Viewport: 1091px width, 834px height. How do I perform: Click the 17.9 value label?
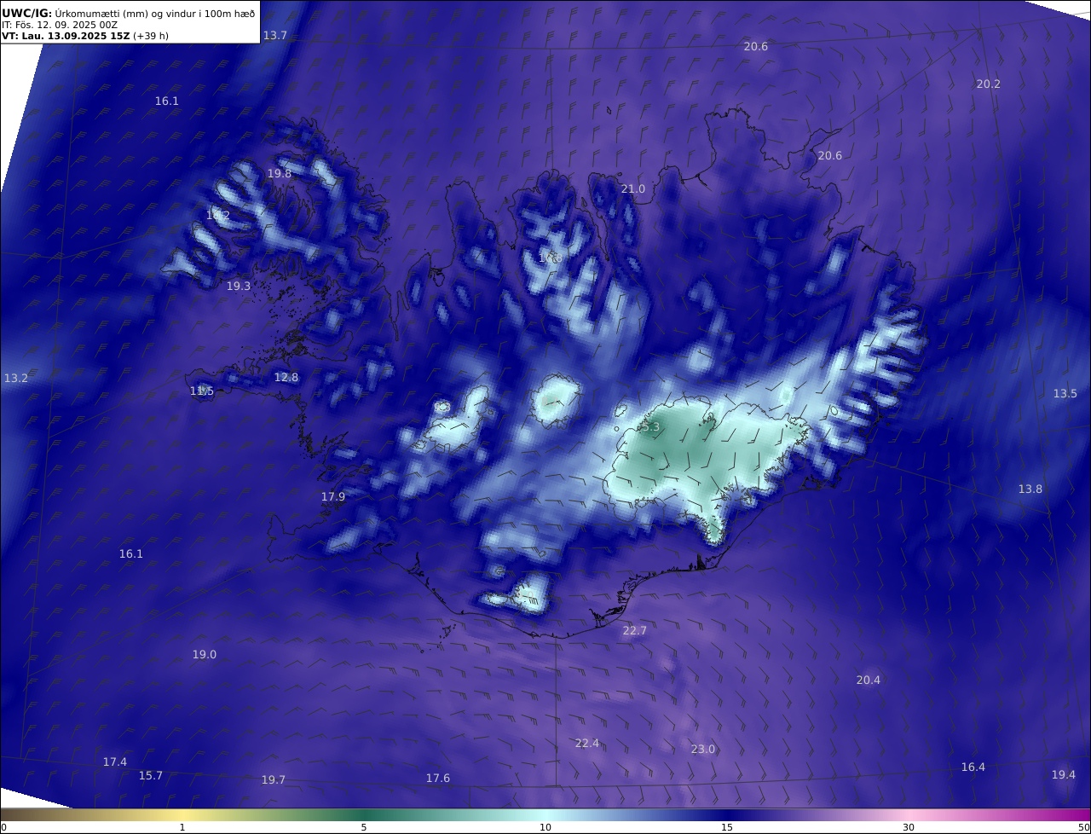click(x=333, y=497)
